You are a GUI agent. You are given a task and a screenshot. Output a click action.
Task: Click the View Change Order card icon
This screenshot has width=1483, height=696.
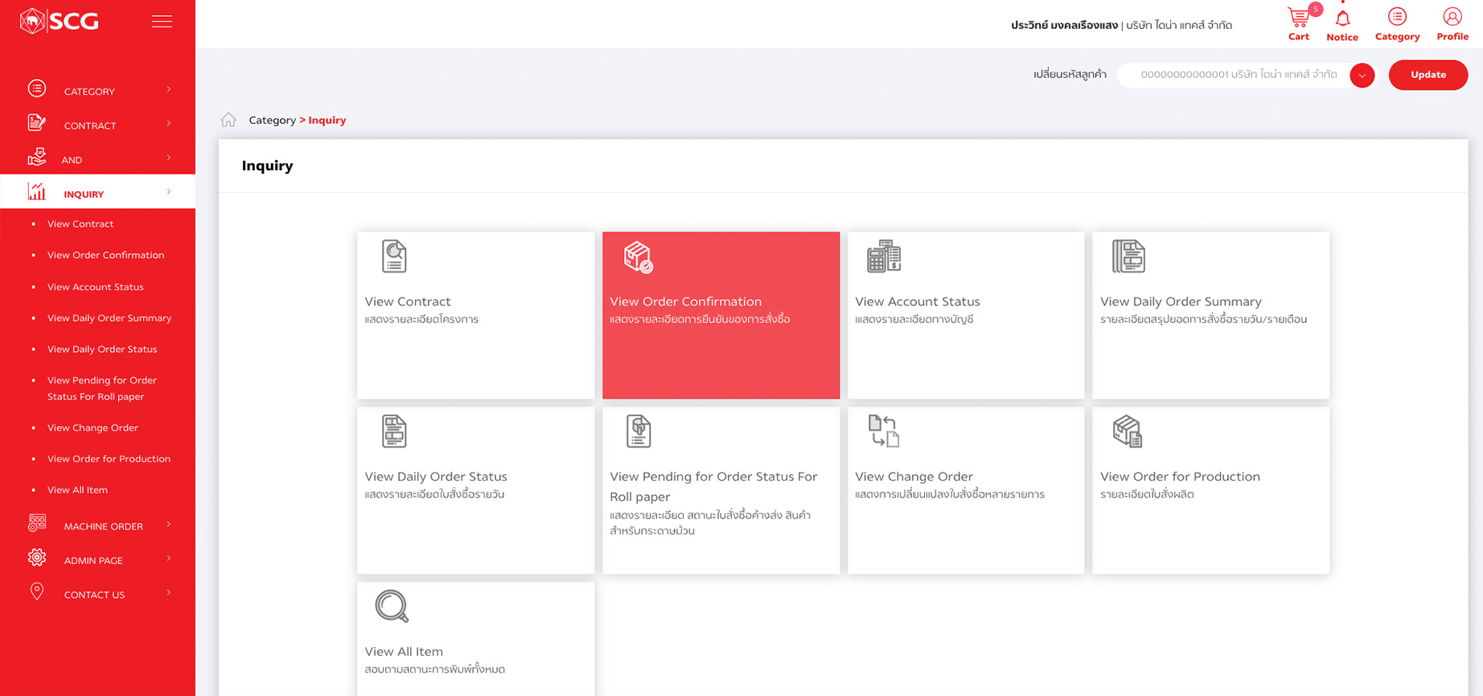[883, 432]
